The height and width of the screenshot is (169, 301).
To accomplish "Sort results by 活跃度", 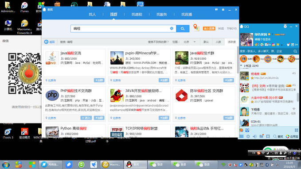I will 231,42.
